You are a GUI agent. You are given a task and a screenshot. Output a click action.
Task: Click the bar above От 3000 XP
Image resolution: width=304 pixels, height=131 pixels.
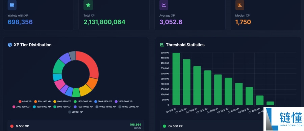click(x=228, y=91)
